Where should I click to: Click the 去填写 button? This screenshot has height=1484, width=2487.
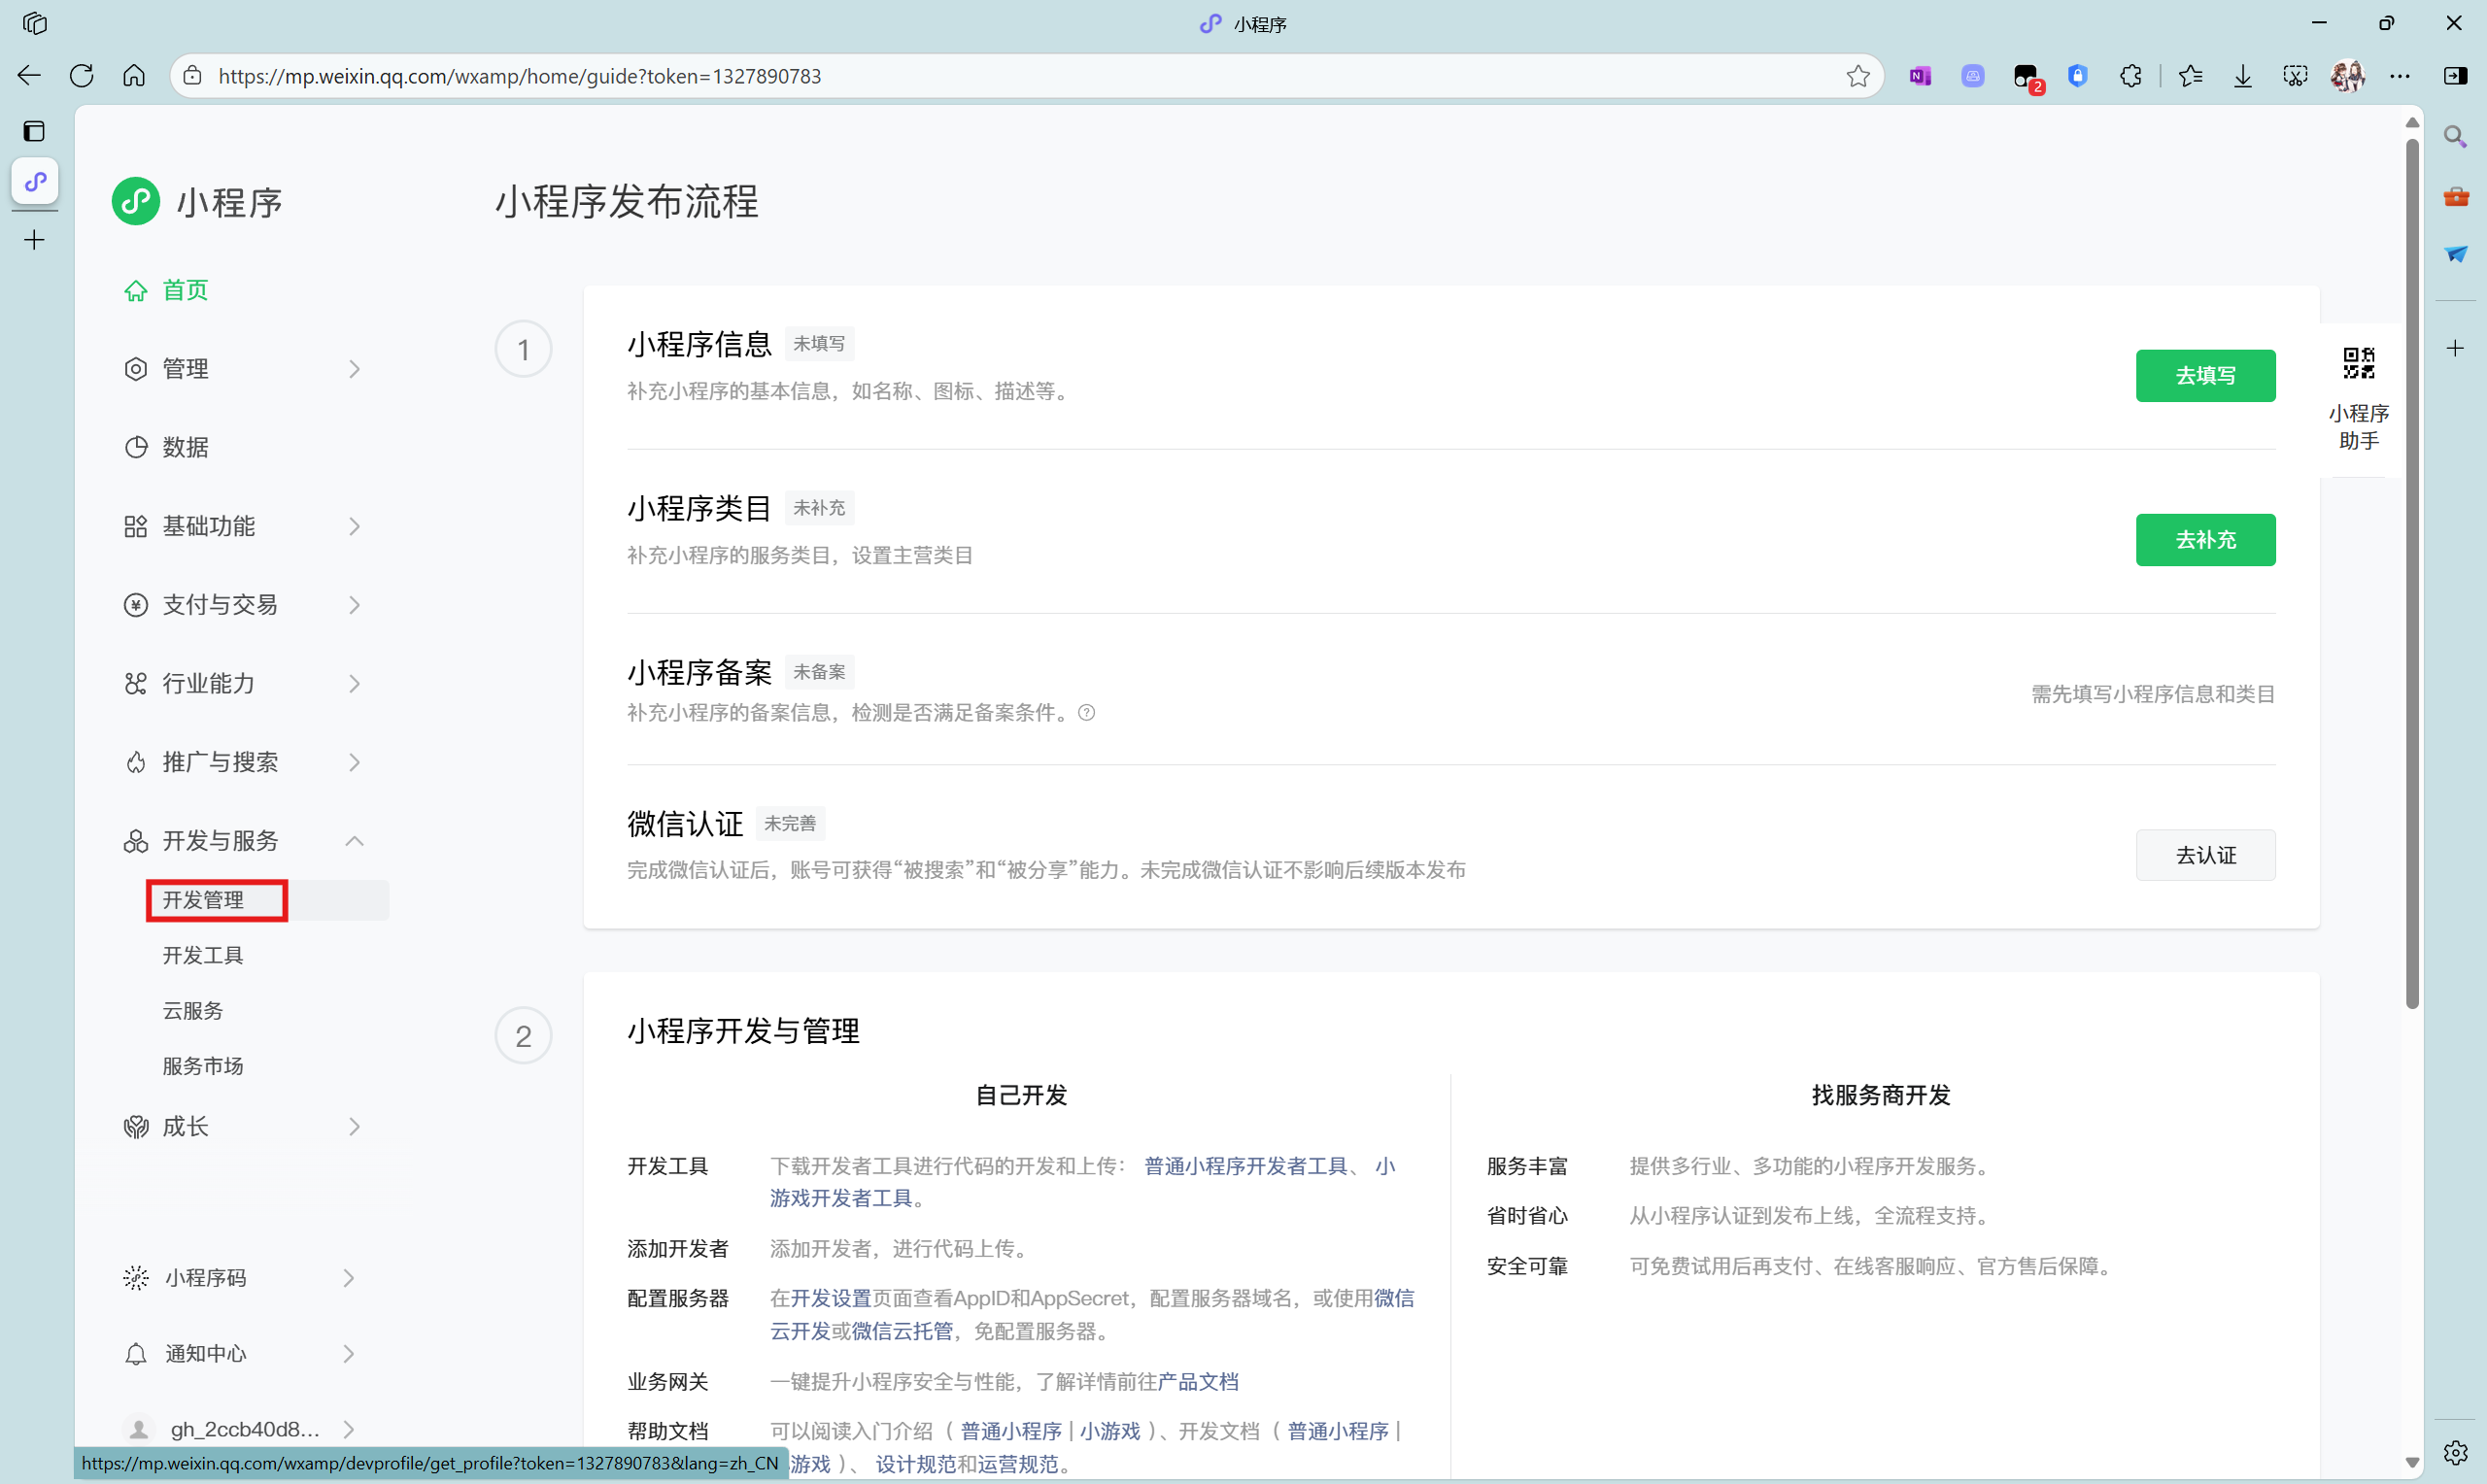tap(2205, 376)
